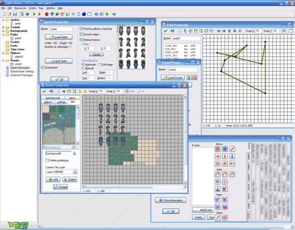Click the undo arrow in Room Properties toolbar
Viewport: 295px width, 230px height.
pos(51,91)
